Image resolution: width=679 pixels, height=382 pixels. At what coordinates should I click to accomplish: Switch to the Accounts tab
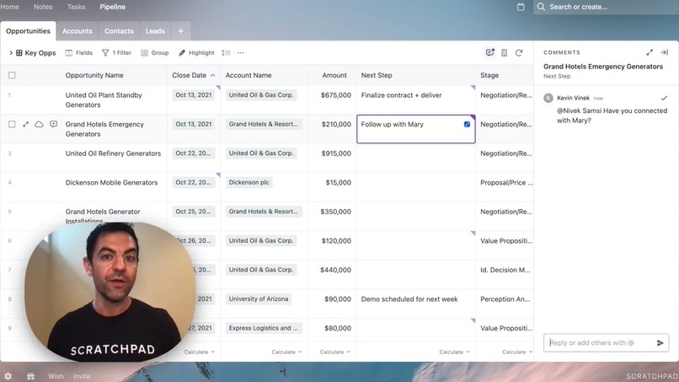click(77, 31)
